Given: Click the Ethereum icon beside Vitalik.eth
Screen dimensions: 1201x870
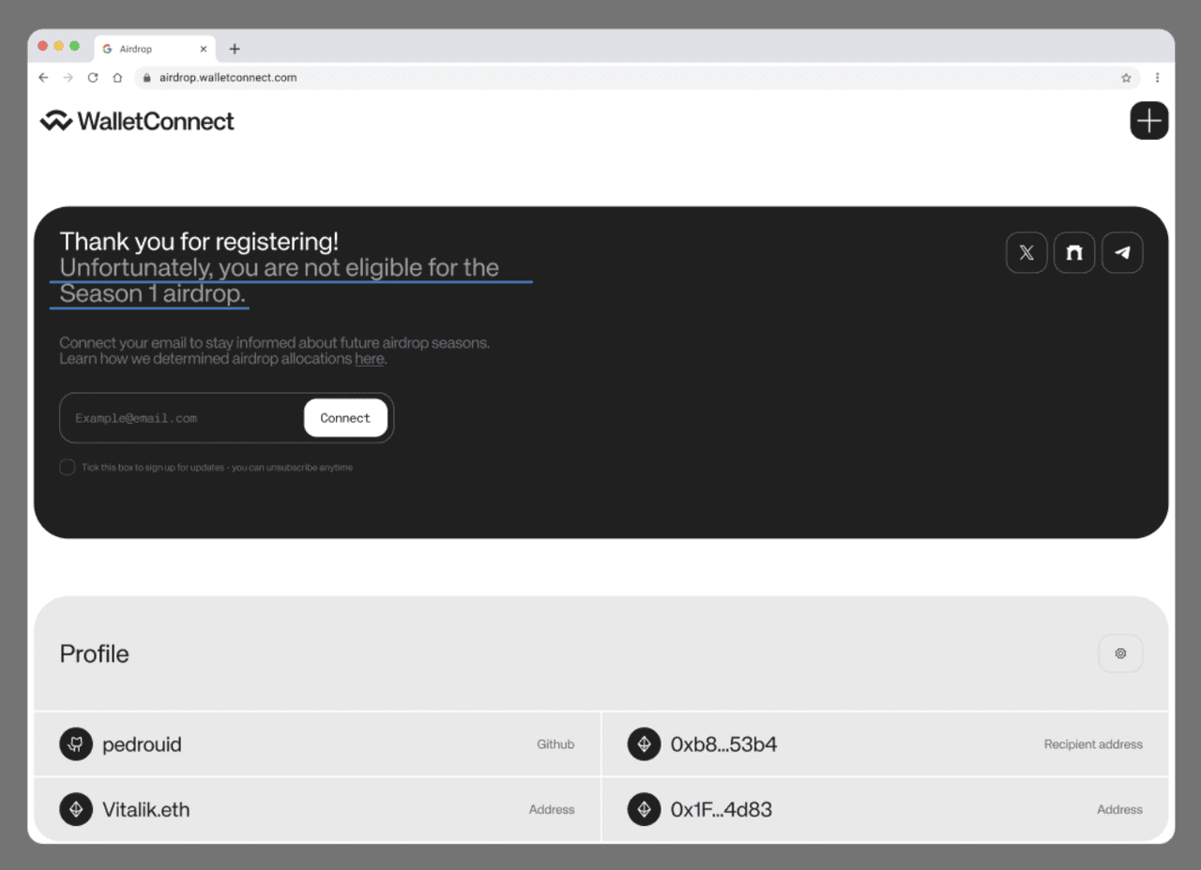Looking at the screenshot, I should [76, 809].
